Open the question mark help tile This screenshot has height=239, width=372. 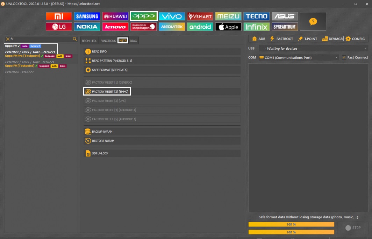313,21
